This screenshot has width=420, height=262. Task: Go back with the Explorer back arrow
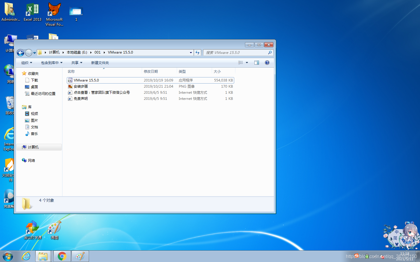(x=20, y=53)
